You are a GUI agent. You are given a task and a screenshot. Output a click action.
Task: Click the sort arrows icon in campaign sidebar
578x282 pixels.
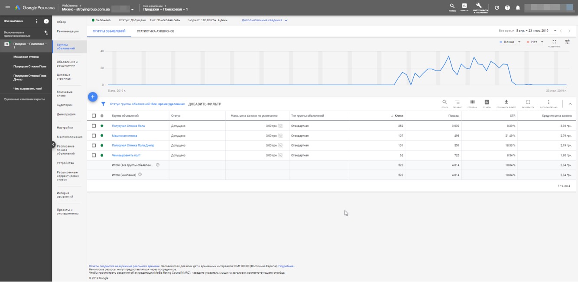(x=46, y=33)
